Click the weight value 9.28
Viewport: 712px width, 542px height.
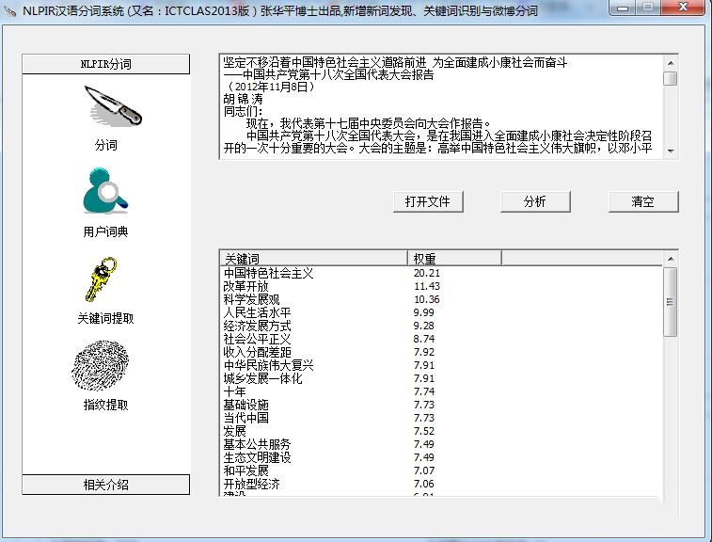pos(424,326)
